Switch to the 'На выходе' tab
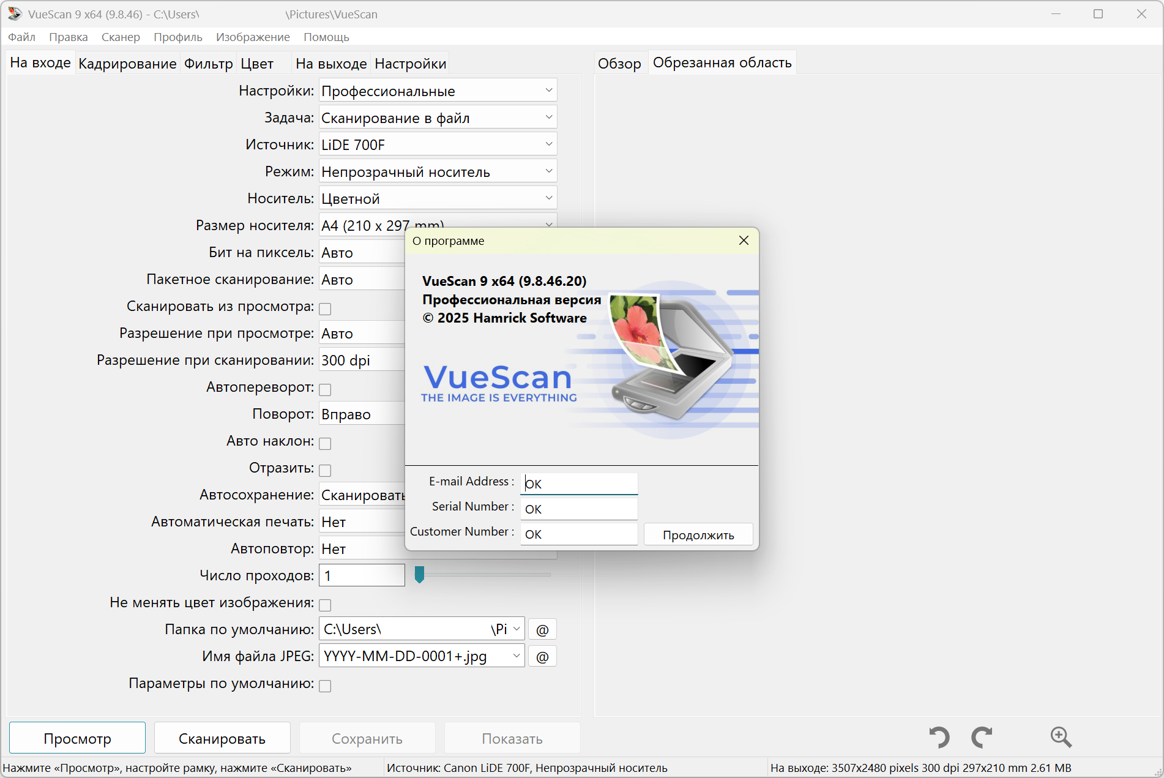This screenshot has height=778, width=1164. point(331,64)
